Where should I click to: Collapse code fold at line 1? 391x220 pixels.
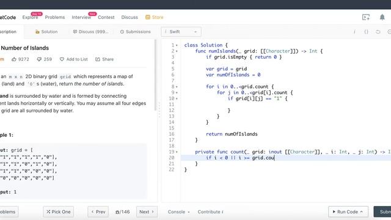[177, 45]
